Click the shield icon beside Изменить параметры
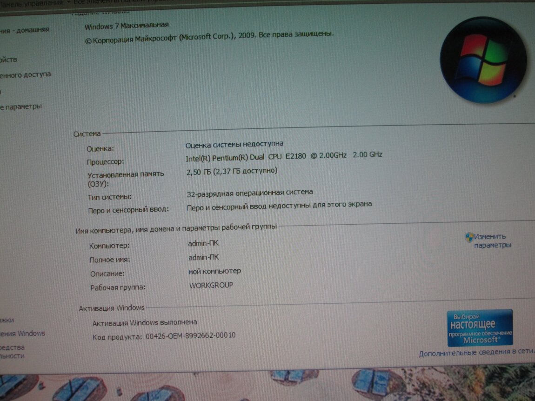 pyautogui.click(x=469, y=238)
